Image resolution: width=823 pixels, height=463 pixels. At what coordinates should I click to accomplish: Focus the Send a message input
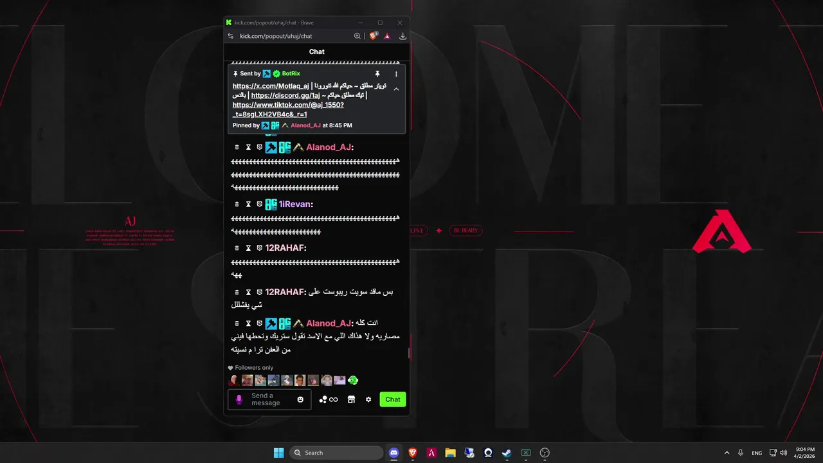269,399
